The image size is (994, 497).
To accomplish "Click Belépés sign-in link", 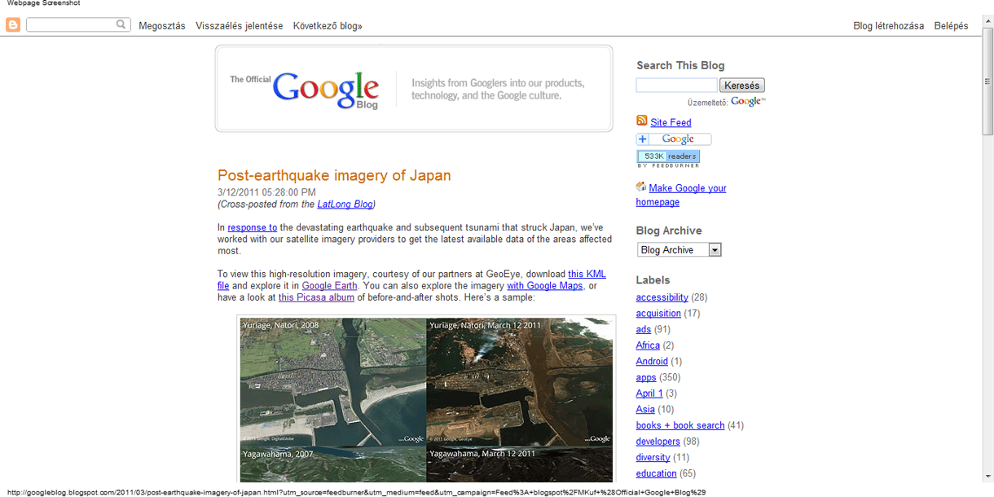I will point(951,26).
